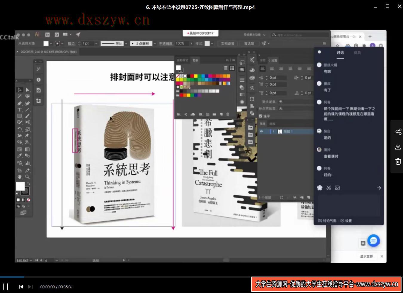Select the Pen tool
This screenshot has height=293, width=403.
19,103
